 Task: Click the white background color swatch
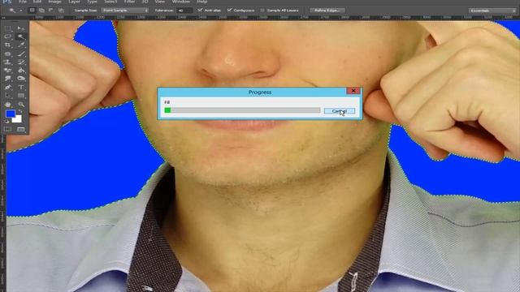coord(18,119)
